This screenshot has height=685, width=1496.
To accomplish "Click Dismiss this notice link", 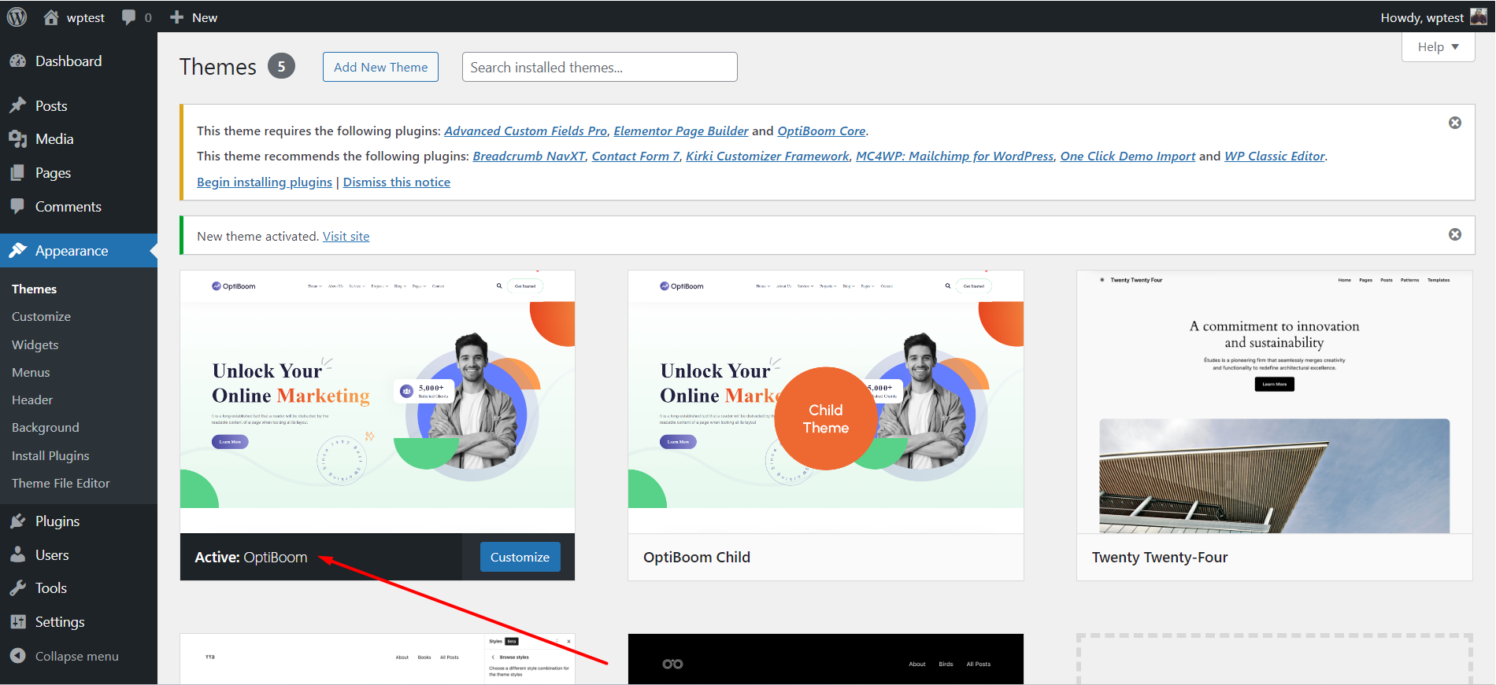I will click(397, 182).
